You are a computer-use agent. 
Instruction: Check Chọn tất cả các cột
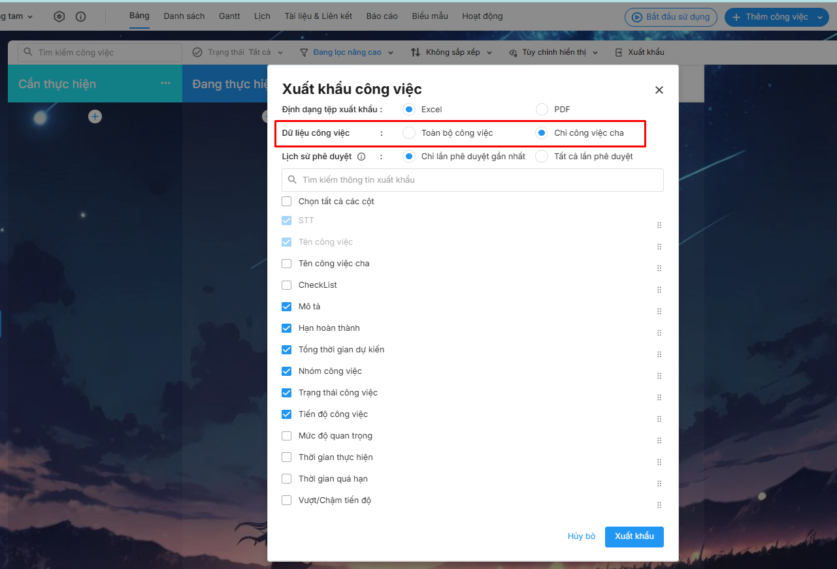tap(286, 202)
